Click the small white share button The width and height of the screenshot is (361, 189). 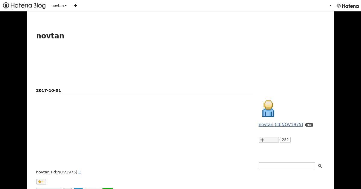click(x=68, y=188)
